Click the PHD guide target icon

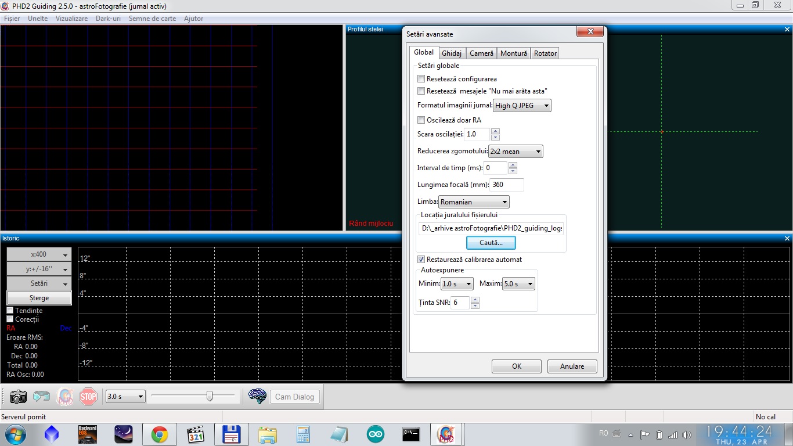click(x=64, y=397)
